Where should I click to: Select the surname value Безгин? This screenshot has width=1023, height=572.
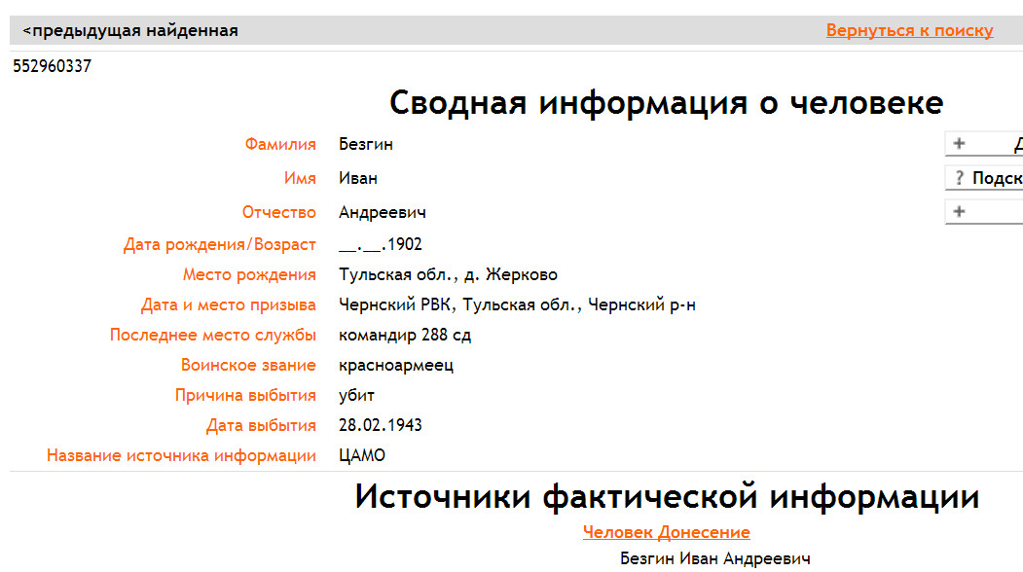click(366, 145)
